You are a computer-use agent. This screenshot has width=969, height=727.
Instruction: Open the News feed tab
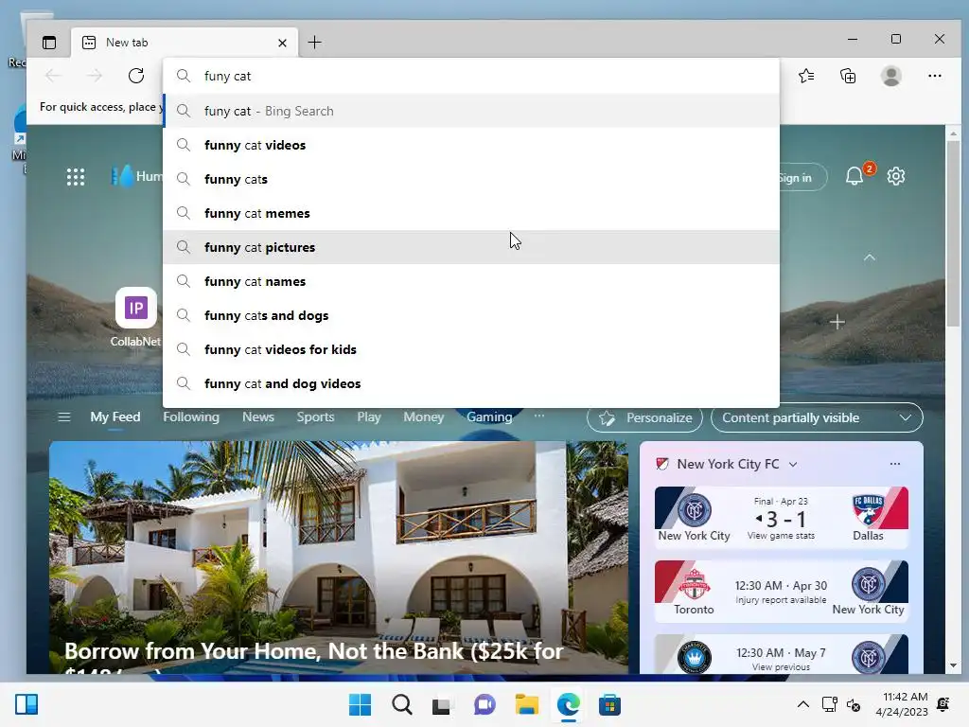257,417
